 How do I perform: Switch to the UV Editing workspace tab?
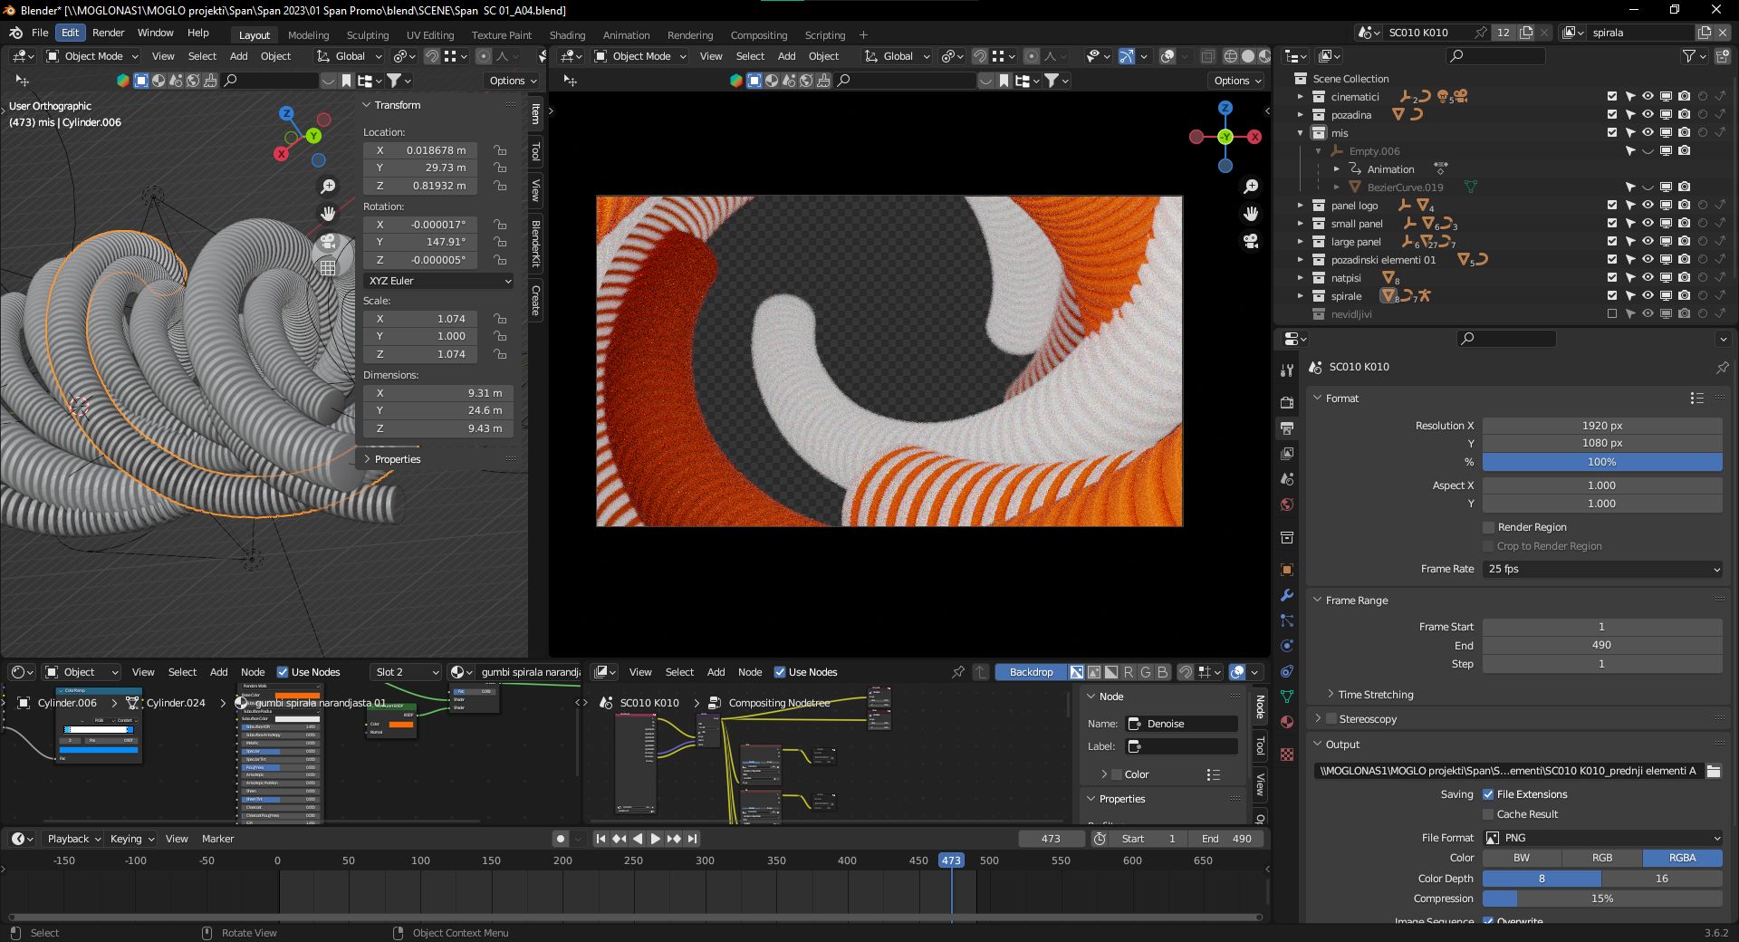pos(430,35)
